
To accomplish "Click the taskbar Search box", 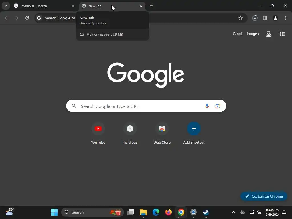I will coord(93,212).
